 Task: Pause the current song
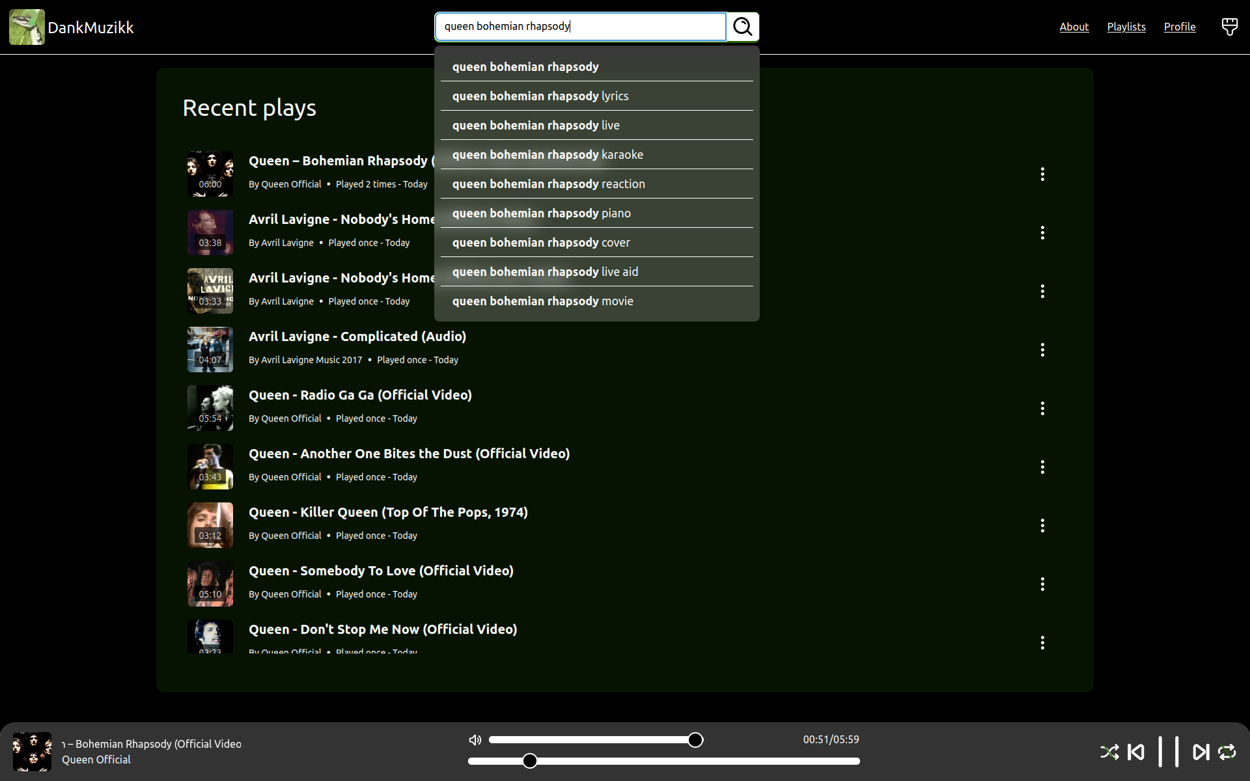pyautogui.click(x=1169, y=752)
